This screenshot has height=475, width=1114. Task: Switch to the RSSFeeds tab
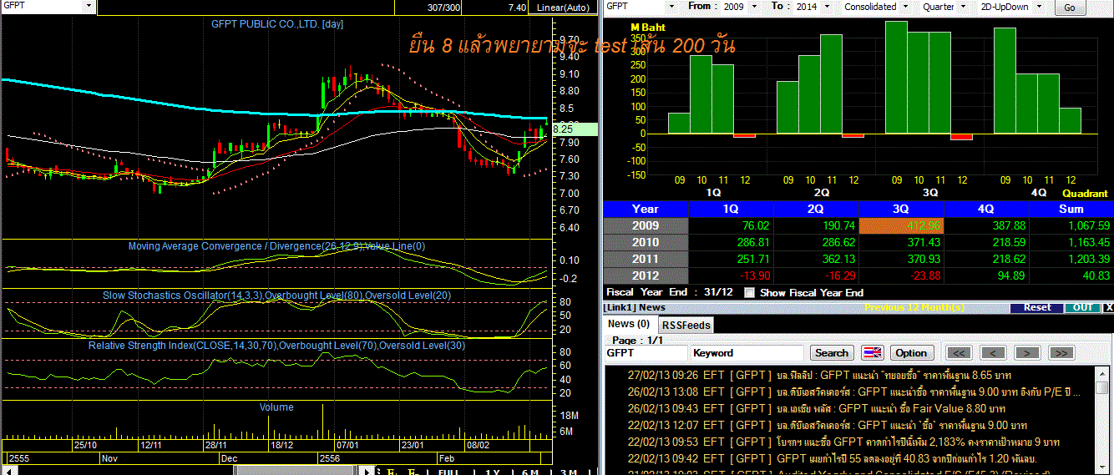[x=686, y=325]
